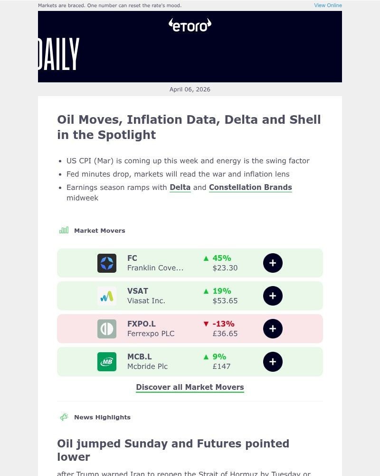Click the main Oil Moves spotlight headline

click(189, 127)
